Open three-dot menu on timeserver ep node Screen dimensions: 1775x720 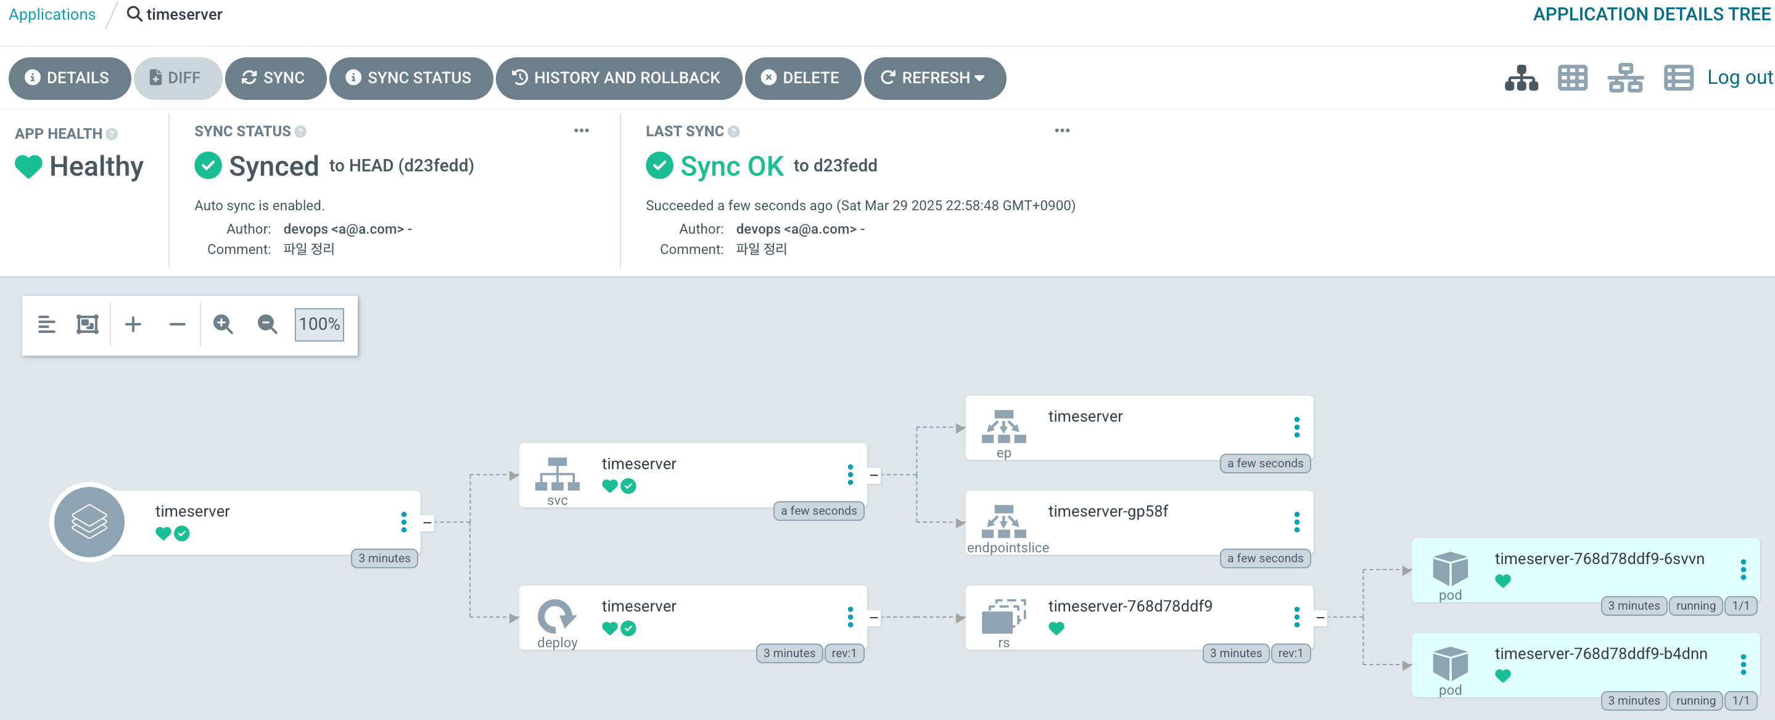(1297, 427)
